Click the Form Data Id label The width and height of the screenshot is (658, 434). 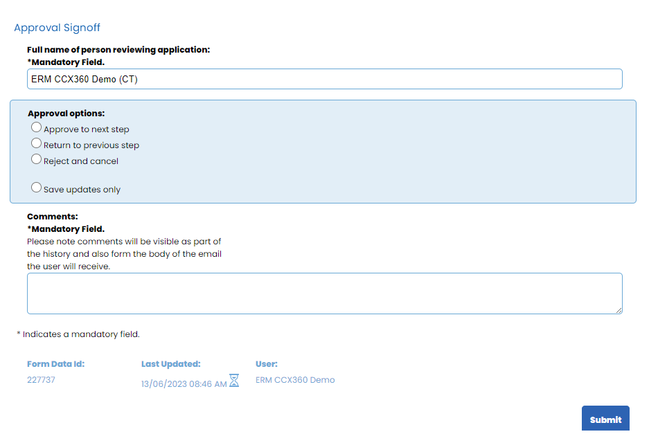coord(56,364)
